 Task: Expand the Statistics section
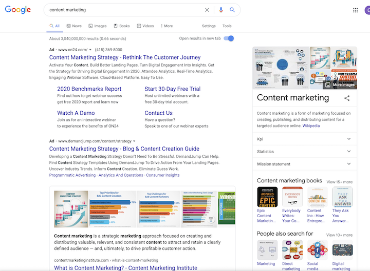[x=305, y=152]
